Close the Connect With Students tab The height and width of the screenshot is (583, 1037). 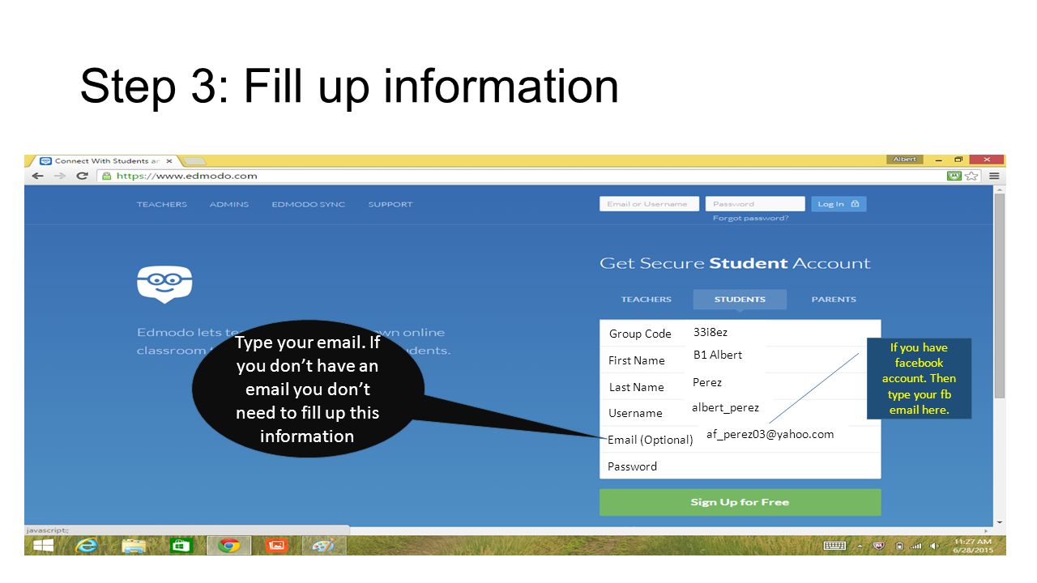(169, 161)
